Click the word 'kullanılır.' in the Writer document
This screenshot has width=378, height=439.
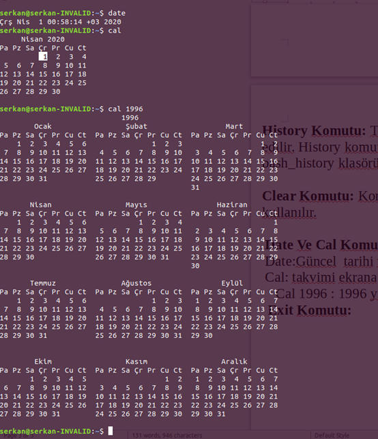pyautogui.click(x=289, y=213)
